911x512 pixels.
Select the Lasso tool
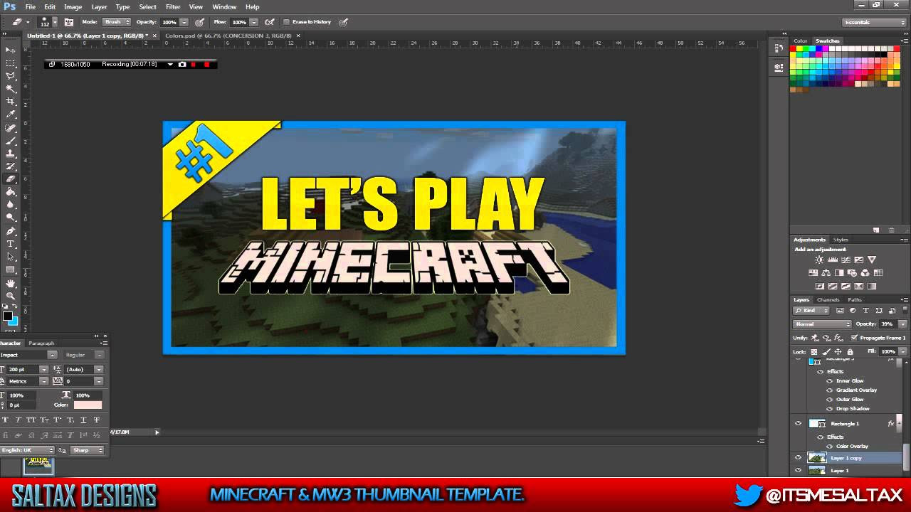pos(11,75)
